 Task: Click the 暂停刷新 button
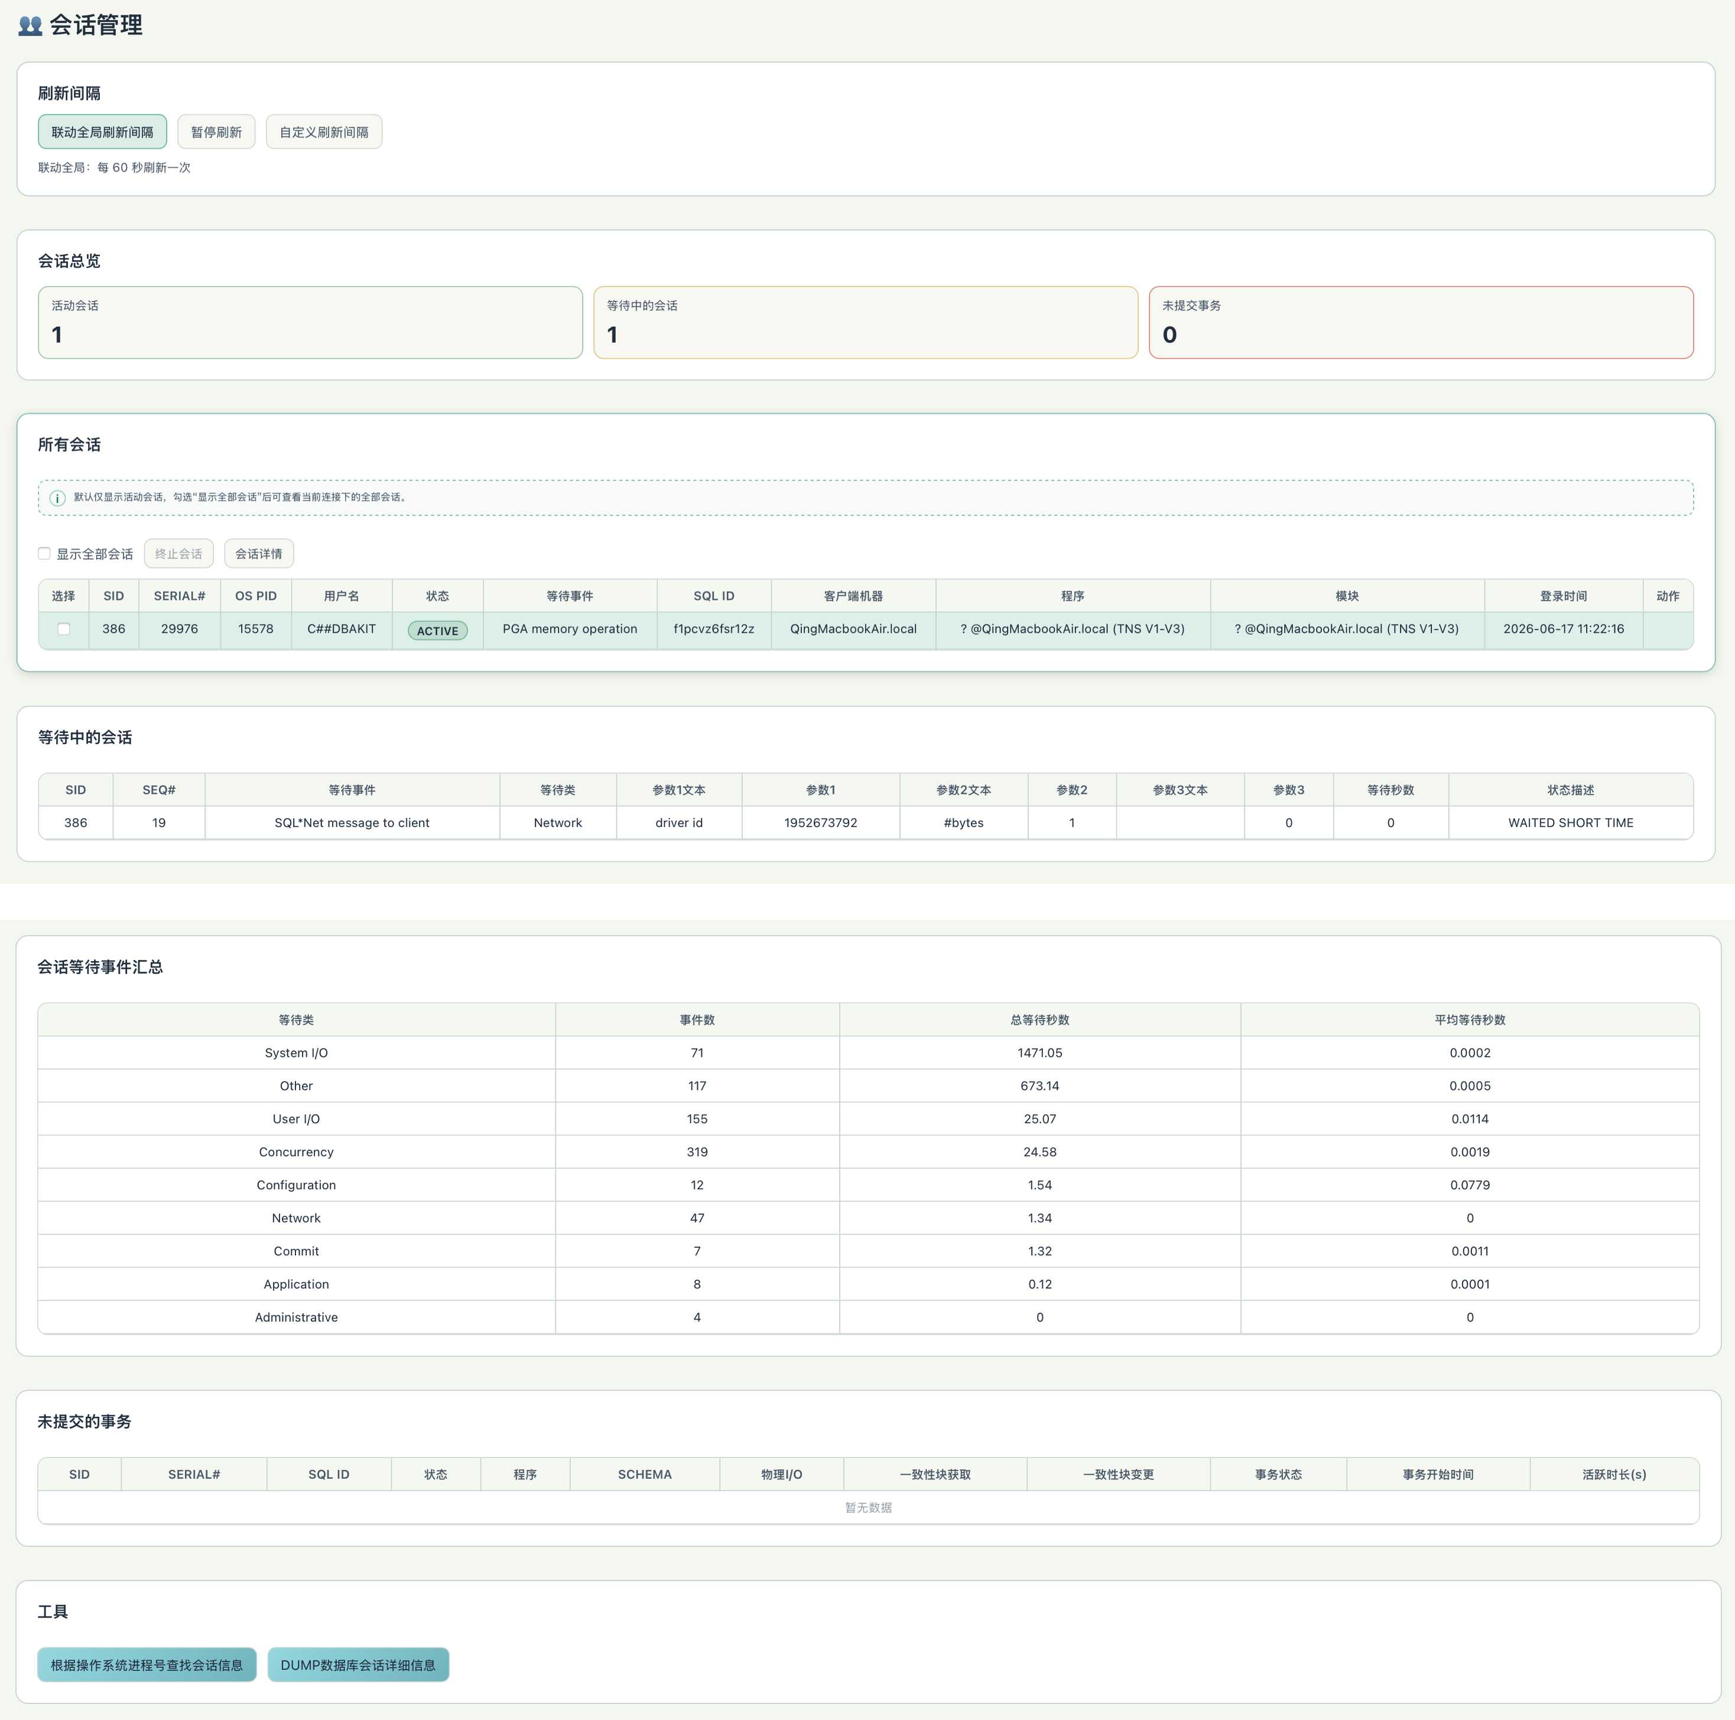click(216, 132)
